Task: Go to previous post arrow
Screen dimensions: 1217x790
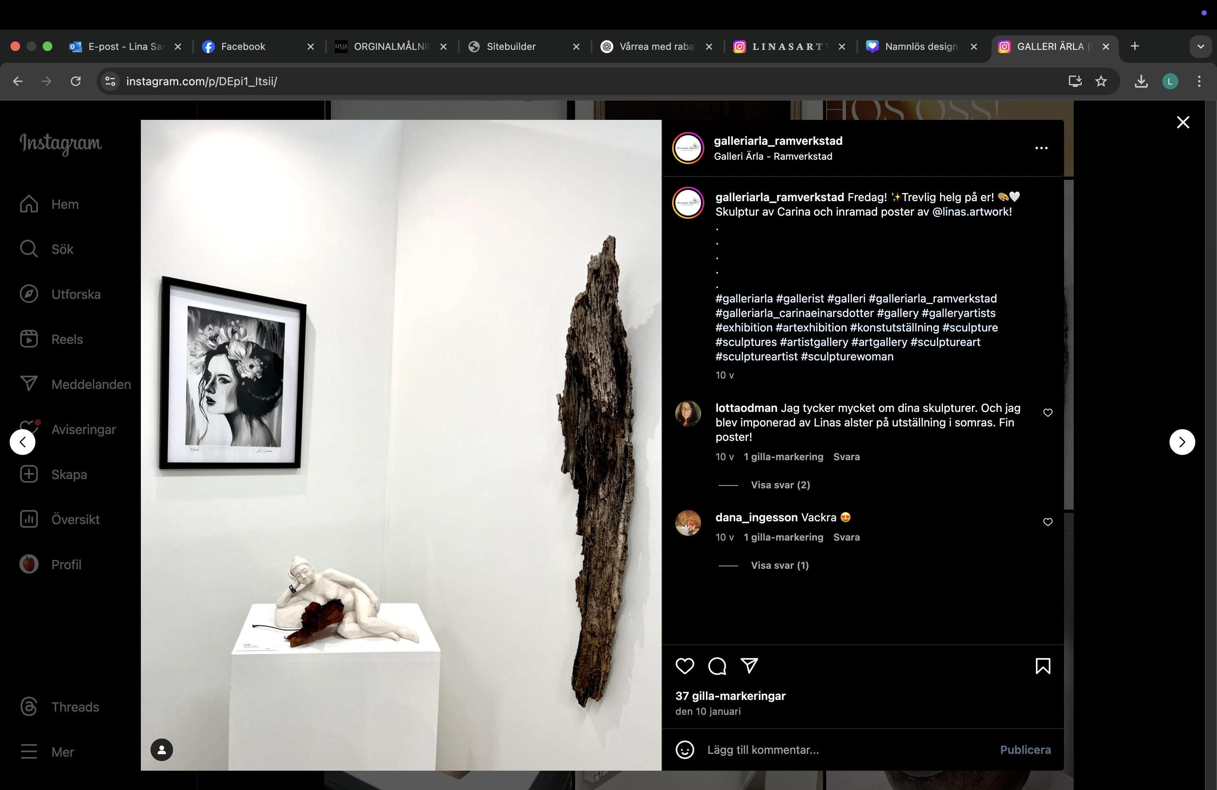Action: (23, 442)
